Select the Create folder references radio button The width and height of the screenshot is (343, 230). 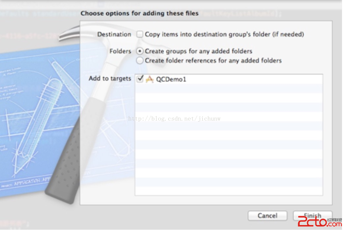click(x=140, y=61)
